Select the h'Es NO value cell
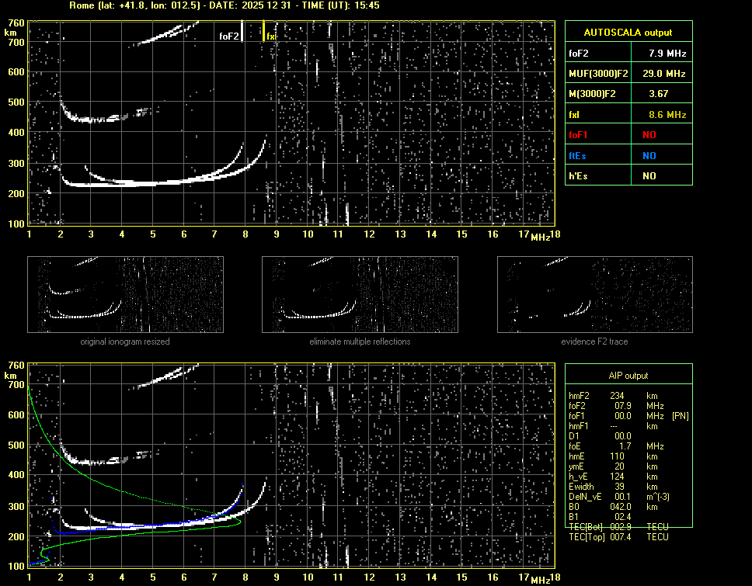The image size is (752, 586). [649, 176]
